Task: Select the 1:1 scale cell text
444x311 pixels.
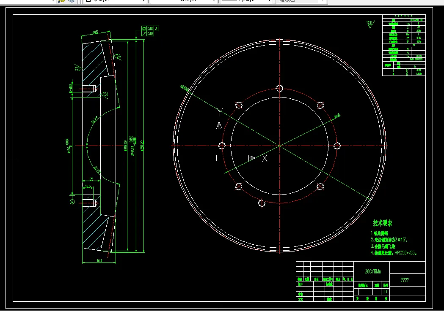Action: pyautogui.click(x=385, y=292)
